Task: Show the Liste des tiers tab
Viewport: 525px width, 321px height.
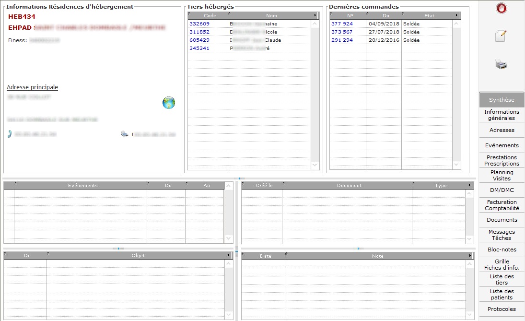Action: coord(502,279)
